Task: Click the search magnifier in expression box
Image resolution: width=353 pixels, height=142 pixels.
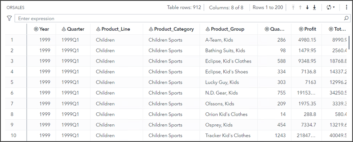Action: click(346, 18)
